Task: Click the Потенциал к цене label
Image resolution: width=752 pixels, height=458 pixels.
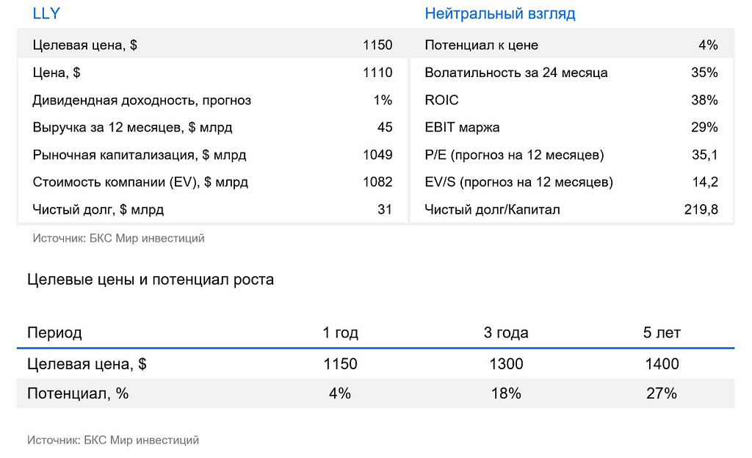Action: [481, 45]
